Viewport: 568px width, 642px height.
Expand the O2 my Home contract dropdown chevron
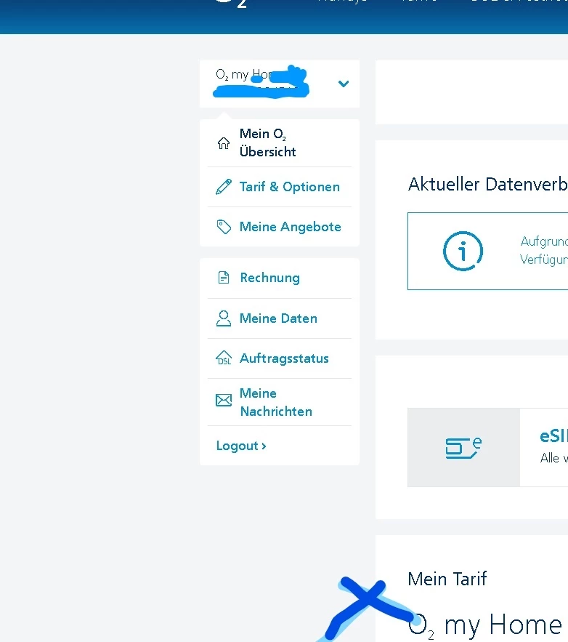(x=344, y=84)
